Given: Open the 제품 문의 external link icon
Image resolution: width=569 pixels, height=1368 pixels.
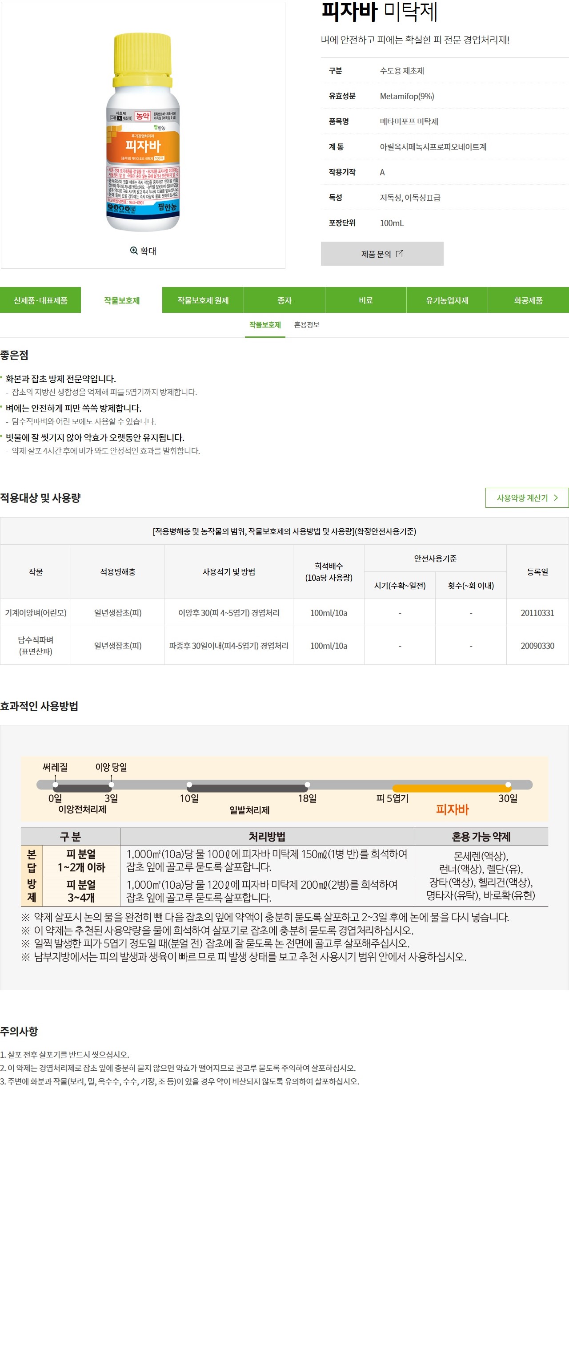Looking at the screenshot, I should [x=399, y=254].
